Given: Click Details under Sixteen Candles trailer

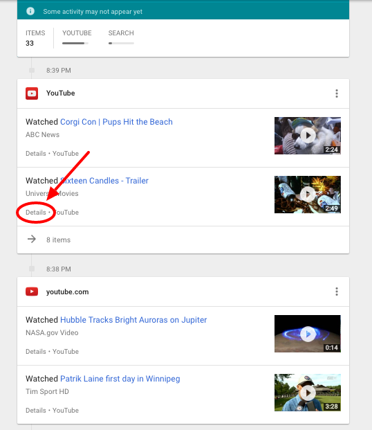Looking at the screenshot, I should (36, 213).
